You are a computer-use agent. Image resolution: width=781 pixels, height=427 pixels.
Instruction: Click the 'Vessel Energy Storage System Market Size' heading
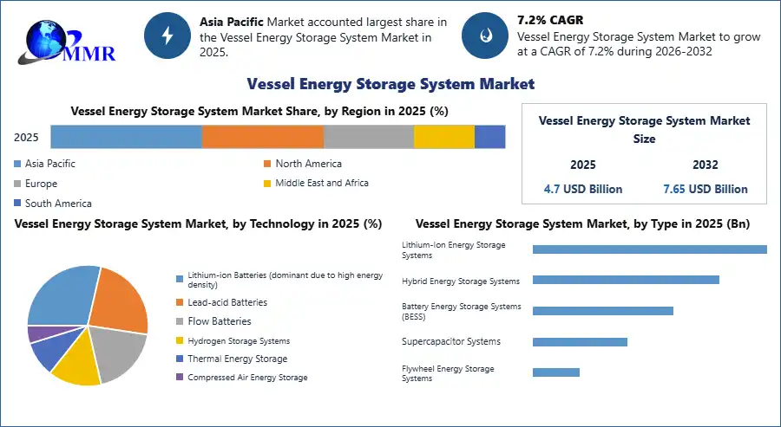click(644, 129)
